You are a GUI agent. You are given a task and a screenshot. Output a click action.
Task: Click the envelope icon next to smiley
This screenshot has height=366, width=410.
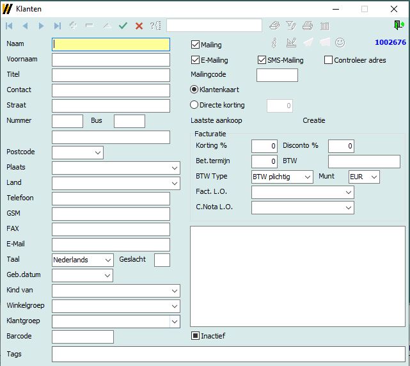(324, 42)
